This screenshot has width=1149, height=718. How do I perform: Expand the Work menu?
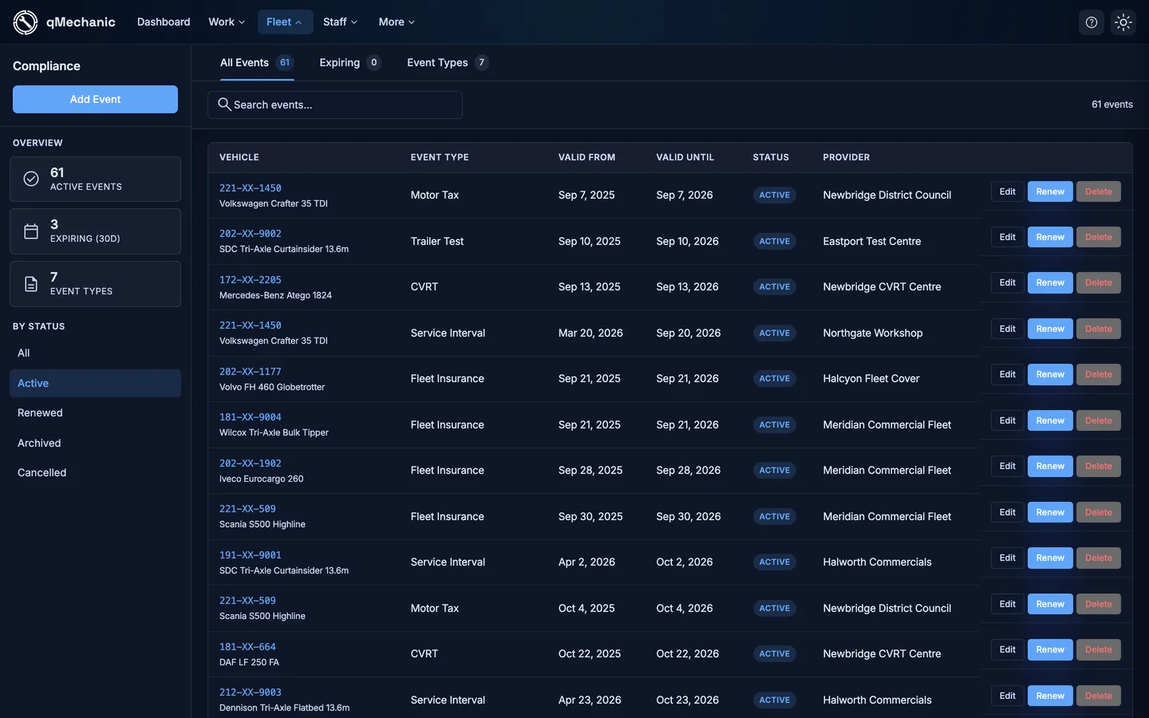tap(227, 22)
